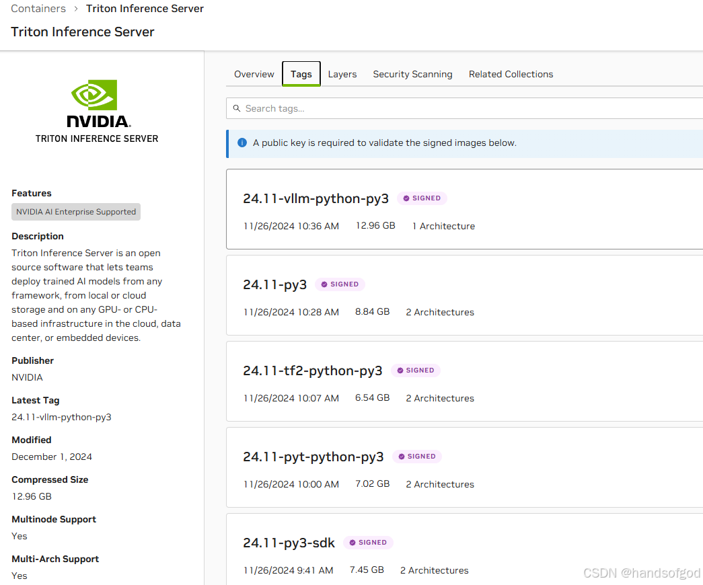Click timestamp 11/26/2024 10:36 AM

291,226
